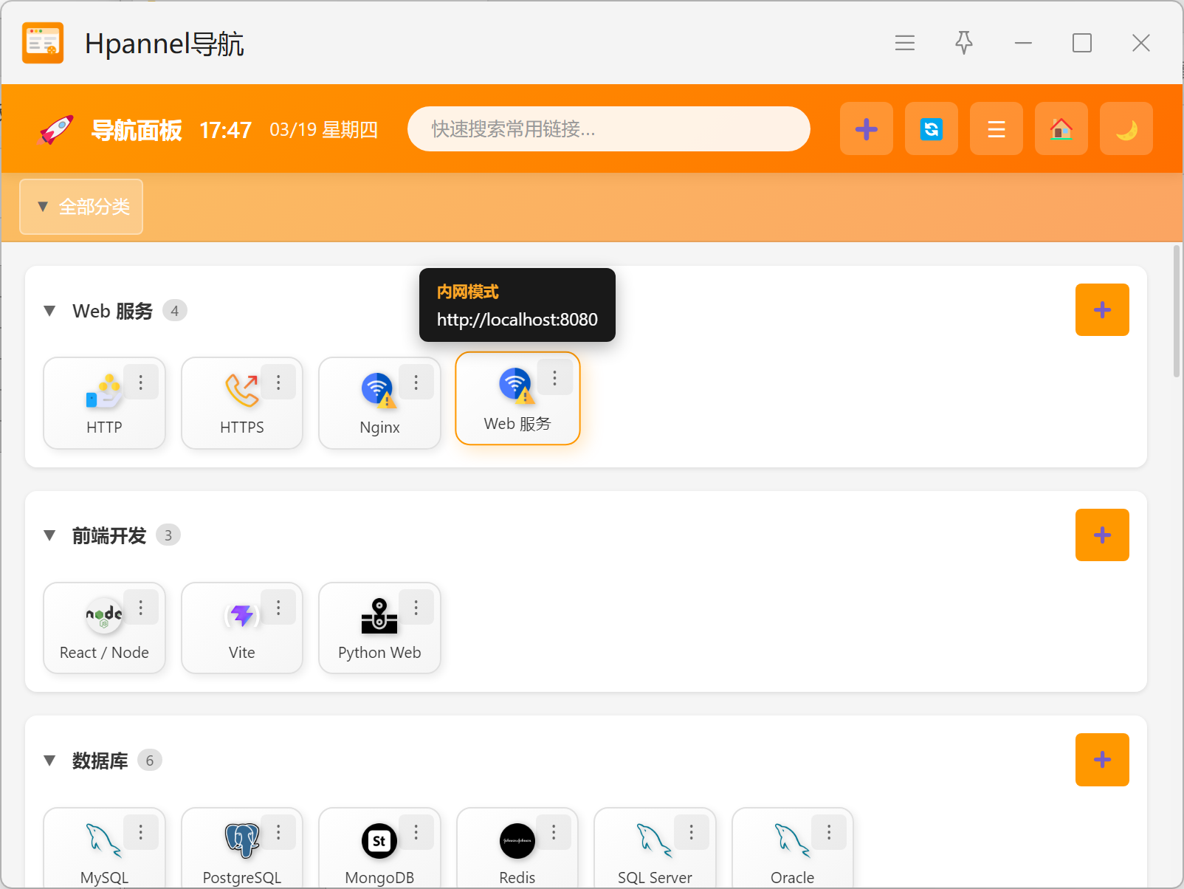Collapse the 前端开发 section
Viewport: 1184px width, 889px height.
[49, 535]
